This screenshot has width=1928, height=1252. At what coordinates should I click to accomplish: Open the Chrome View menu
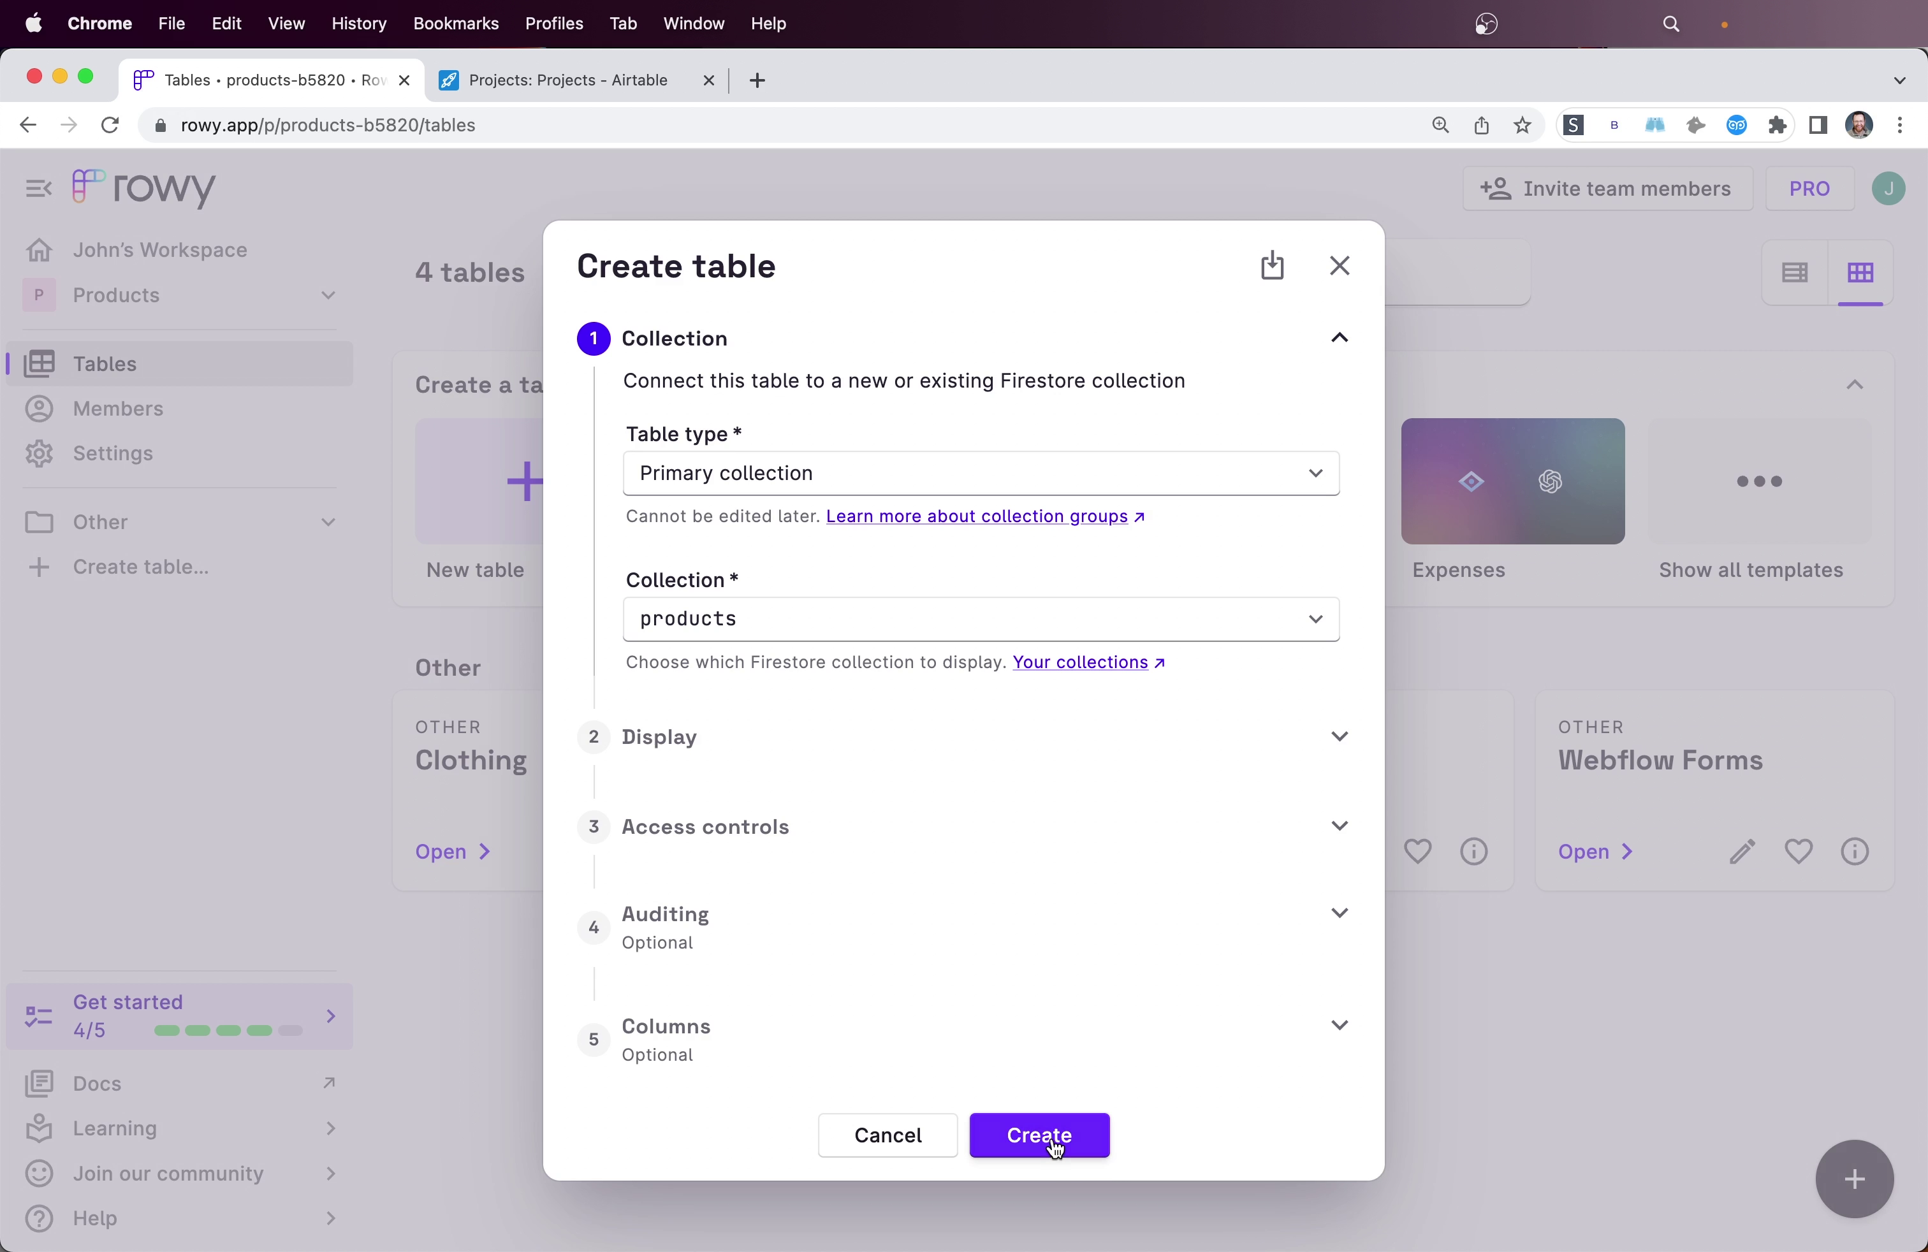[x=287, y=22]
